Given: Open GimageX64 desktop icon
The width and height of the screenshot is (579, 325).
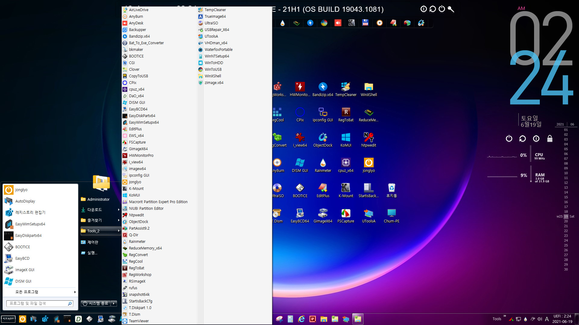Looking at the screenshot, I should (323, 215).
